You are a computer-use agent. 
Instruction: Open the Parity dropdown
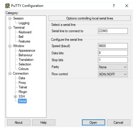click(113, 67)
